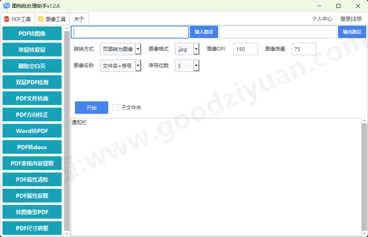Enable the 子文件夹 checkbox
This screenshot has width=368, height=237.
[116, 108]
